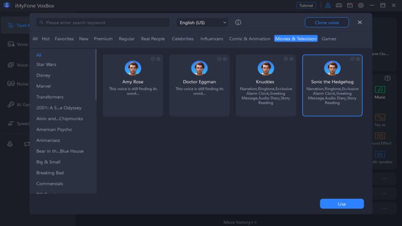Switch to the New tab
The image size is (402, 226).
(x=83, y=39)
